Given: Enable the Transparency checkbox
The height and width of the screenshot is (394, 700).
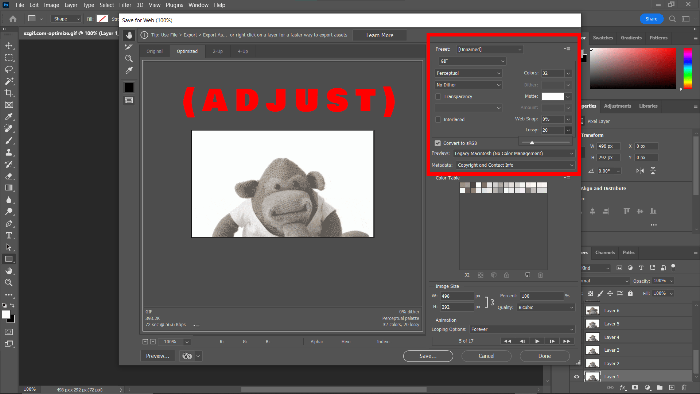Looking at the screenshot, I should point(438,96).
